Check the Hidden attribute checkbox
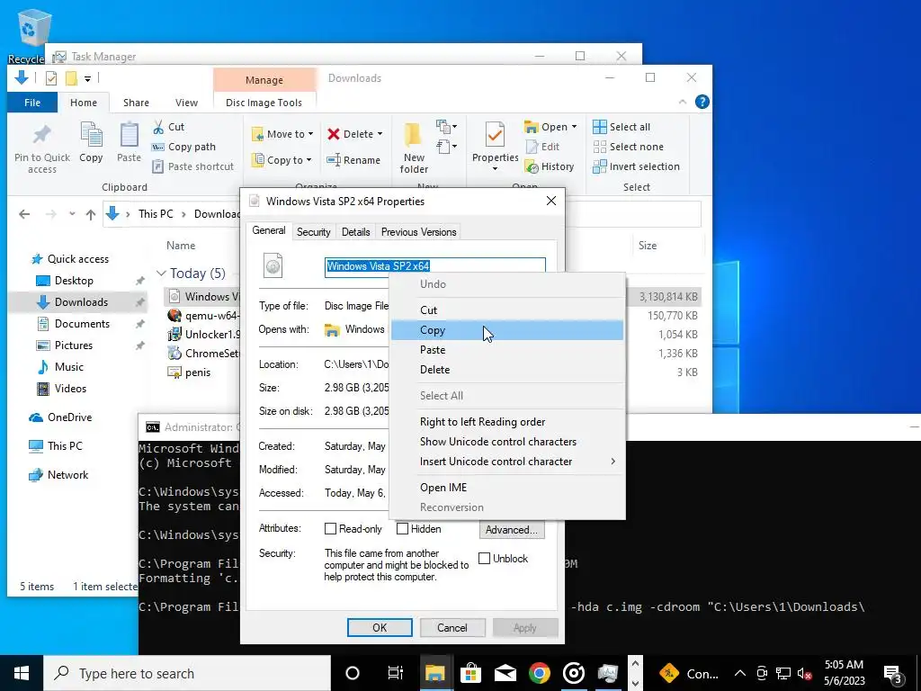 point(402,529)
